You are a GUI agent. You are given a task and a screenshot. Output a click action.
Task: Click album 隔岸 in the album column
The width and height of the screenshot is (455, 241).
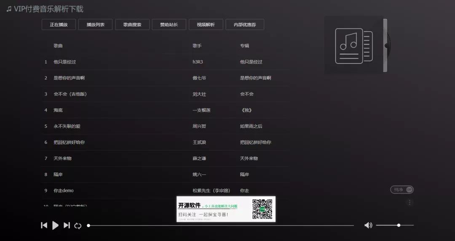244,175
